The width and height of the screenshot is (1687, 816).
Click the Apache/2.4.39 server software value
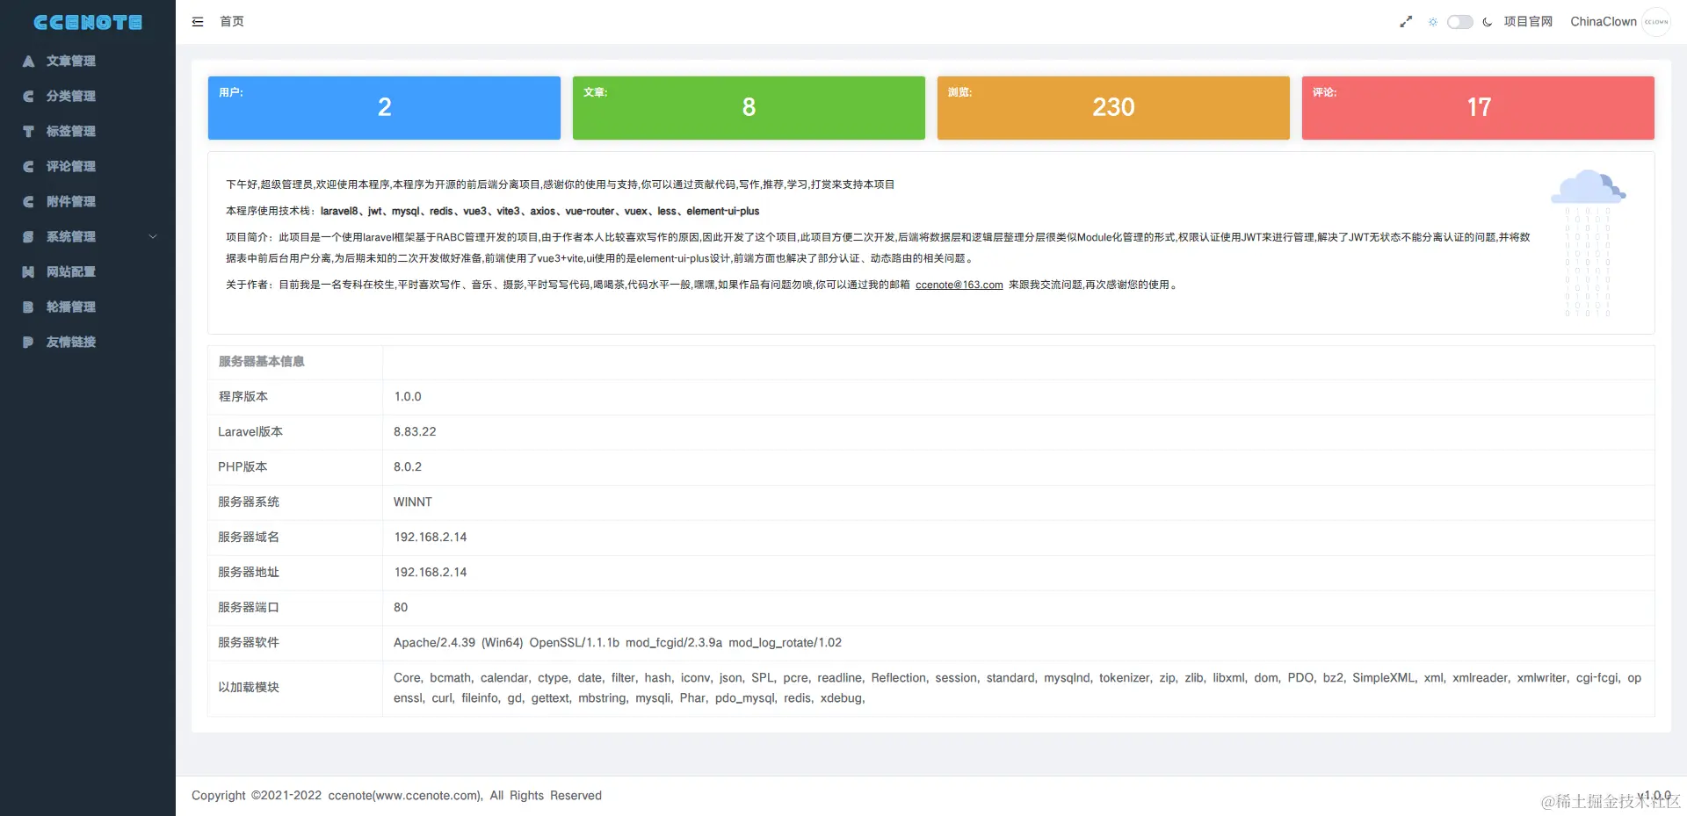tap(618, 643)
